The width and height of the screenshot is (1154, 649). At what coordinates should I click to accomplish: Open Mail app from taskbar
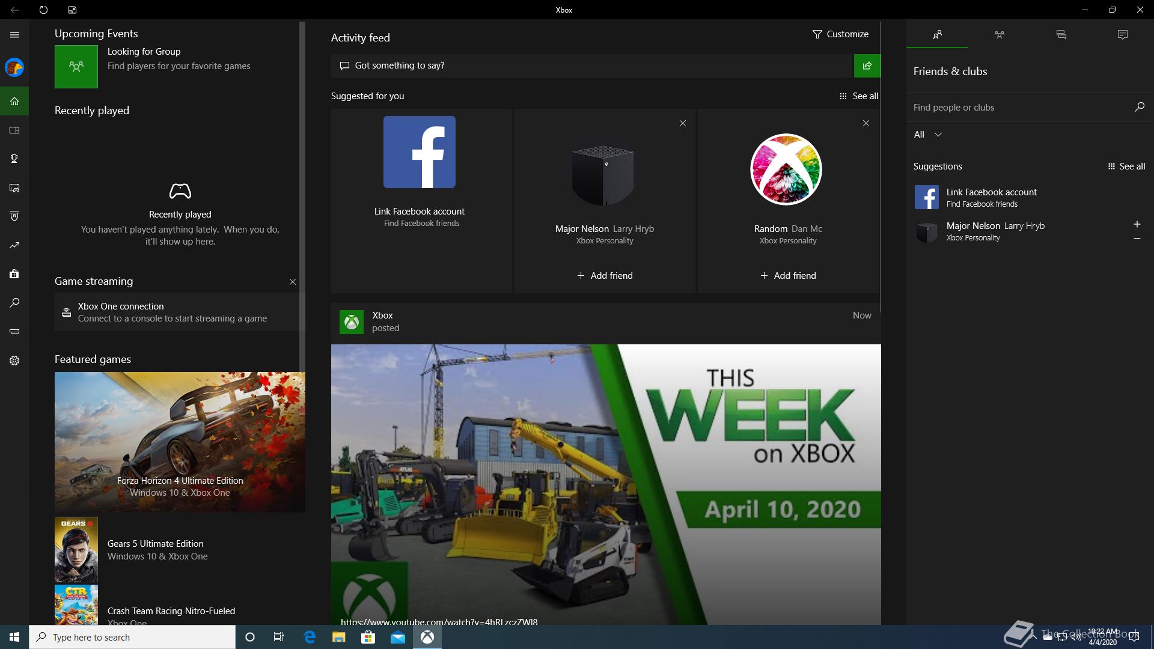(x=397, y=637)
